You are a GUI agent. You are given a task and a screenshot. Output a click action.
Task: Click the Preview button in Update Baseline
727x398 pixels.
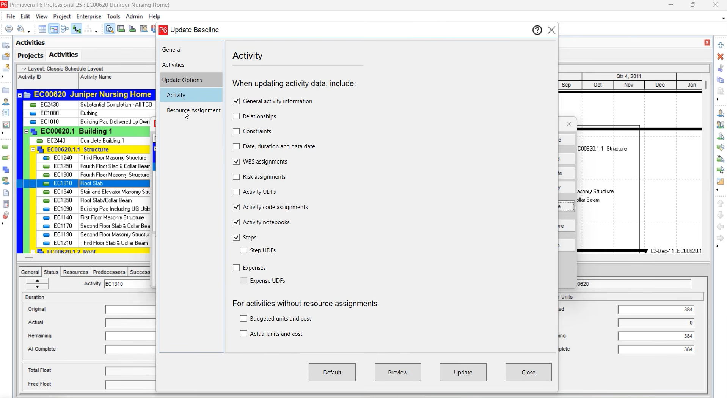tap(397, 372)
